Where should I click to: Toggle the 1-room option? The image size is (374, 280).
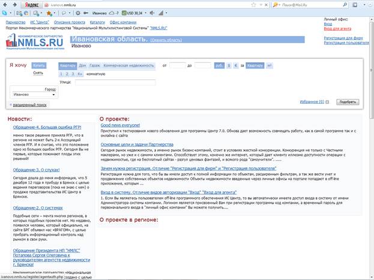point(61,74)
